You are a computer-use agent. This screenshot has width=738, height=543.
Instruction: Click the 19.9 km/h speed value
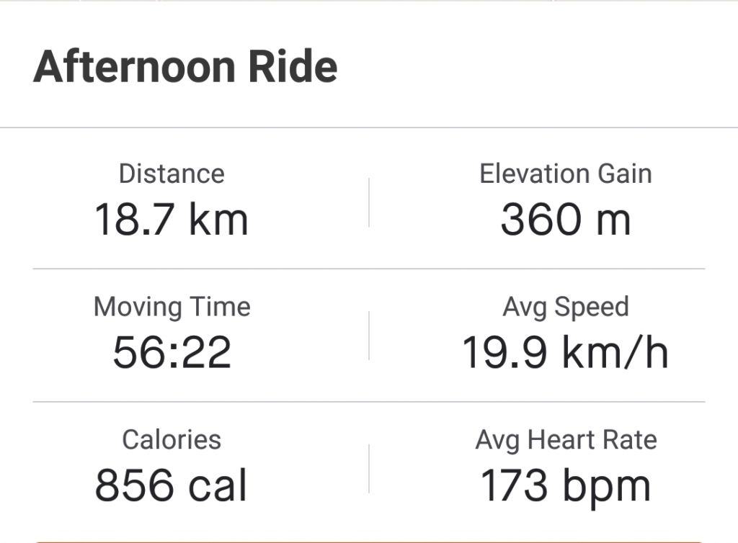pyautogui.click(x=566, y=352)
